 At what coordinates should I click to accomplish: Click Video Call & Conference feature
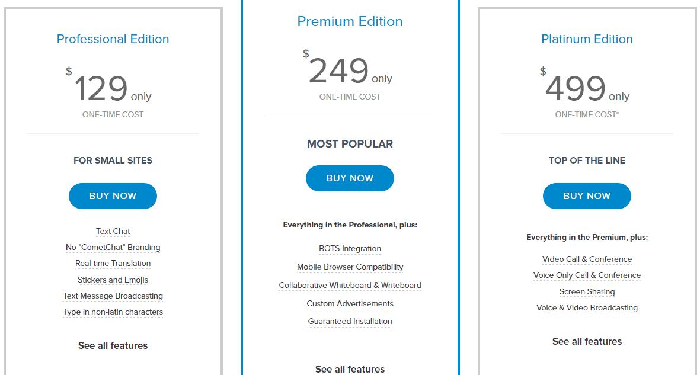[x=587, y=259]
